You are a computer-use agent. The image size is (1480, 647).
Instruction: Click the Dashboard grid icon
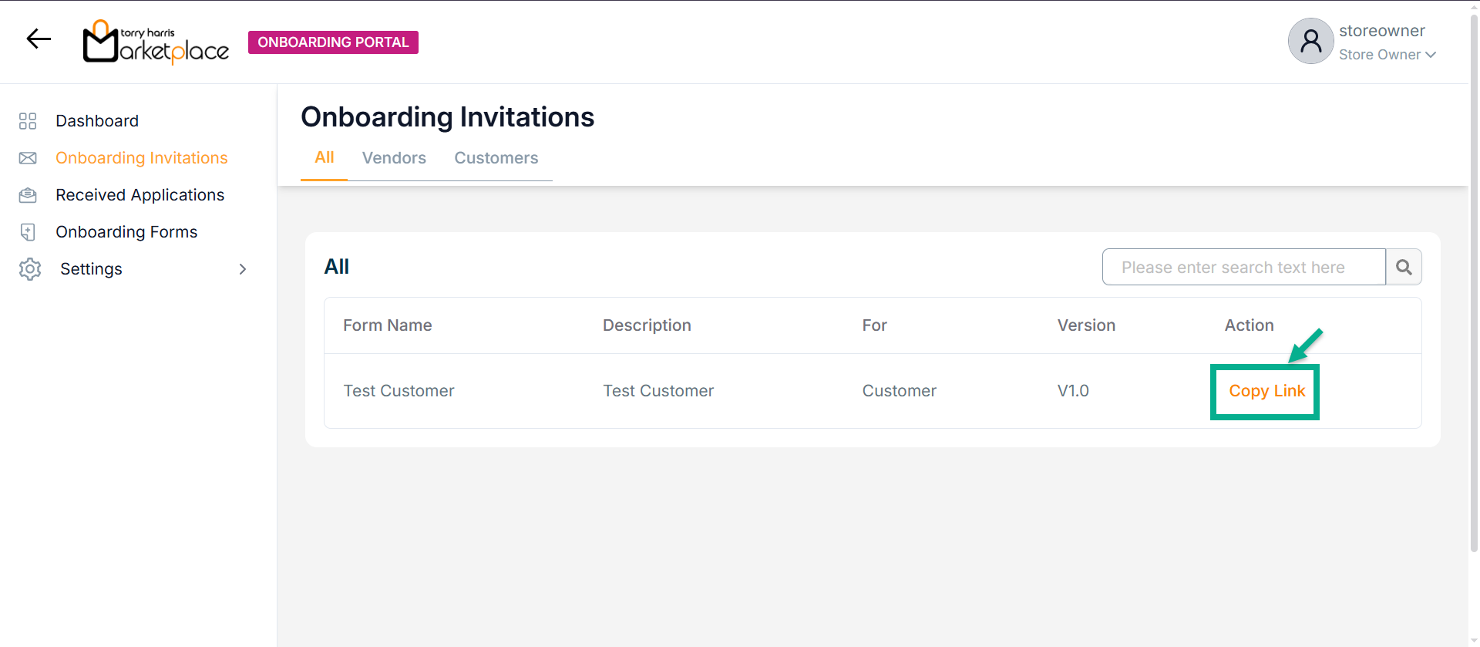(x=28, y=121)
